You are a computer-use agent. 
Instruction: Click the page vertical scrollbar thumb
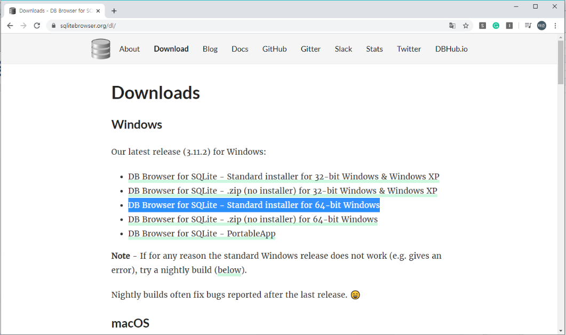pos(561,62)
